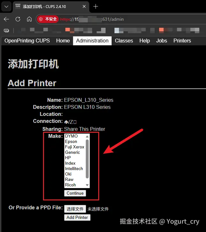
Task: Select Epson in the Make list
Action: tap(75, 142)
